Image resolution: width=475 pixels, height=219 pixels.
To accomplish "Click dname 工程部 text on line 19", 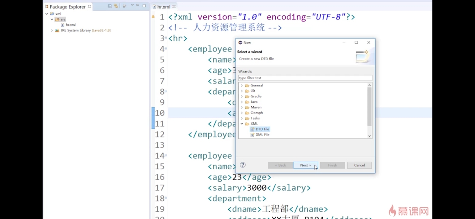I will pyautogui.click(x=277, y=209).
